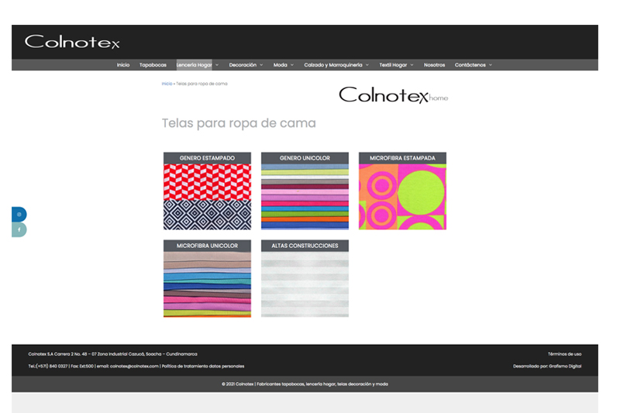Open the Grafismo Digital developer link
Viewport: 620px width, 413px height.
pos(565,367)
